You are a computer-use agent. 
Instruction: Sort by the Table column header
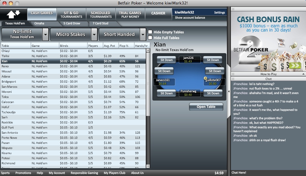pyautogui.click(x=16, y=46)
